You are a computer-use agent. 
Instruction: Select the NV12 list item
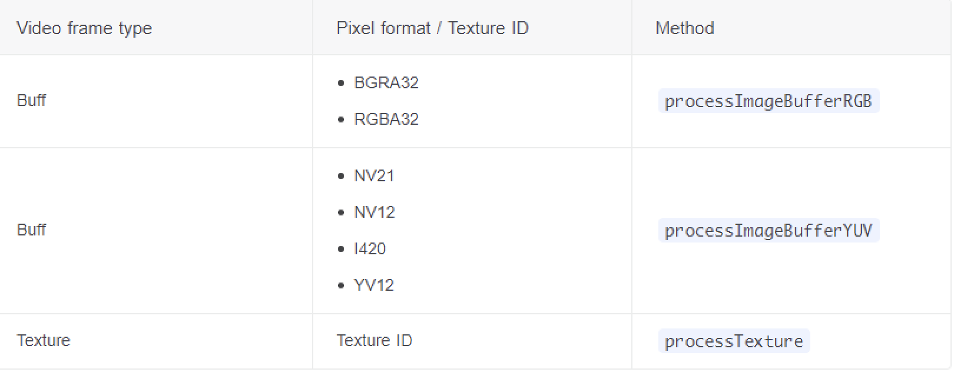(x=375, y=212)
